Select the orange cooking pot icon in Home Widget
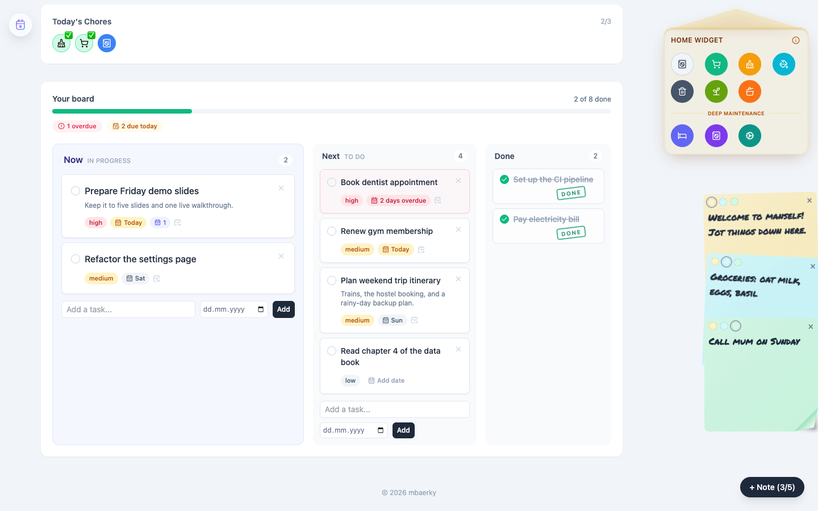 coord(750,91)
